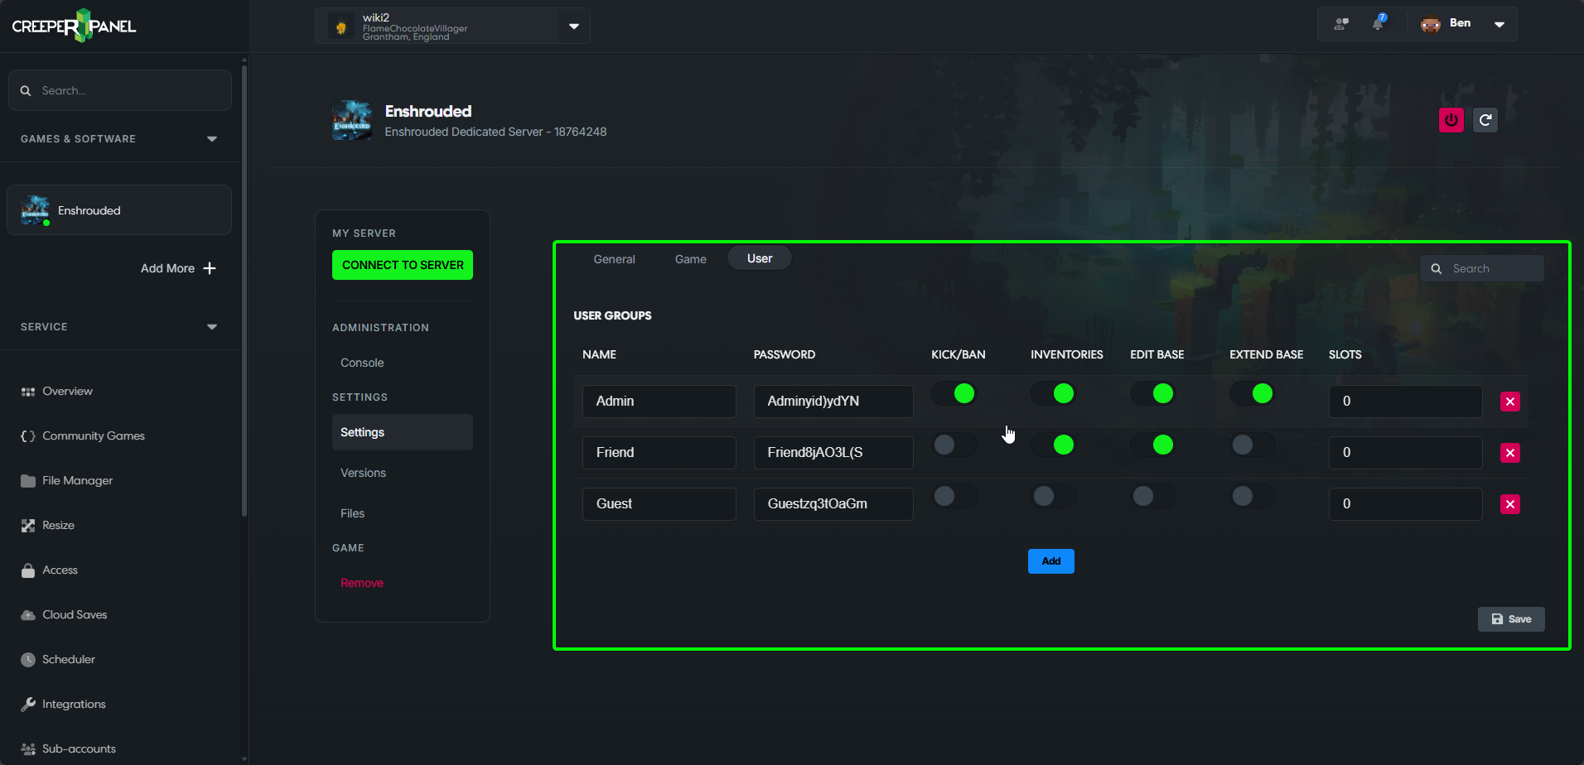Enable Extend Base for Guest group
Viewport: 1584px width, 765px height.
[x=1253, y=496]
